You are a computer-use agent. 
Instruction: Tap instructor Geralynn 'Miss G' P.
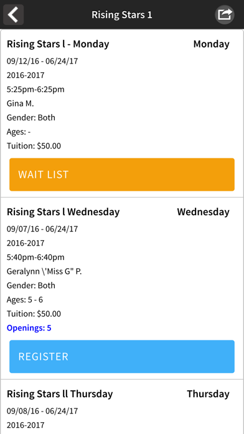coord(44,271)
